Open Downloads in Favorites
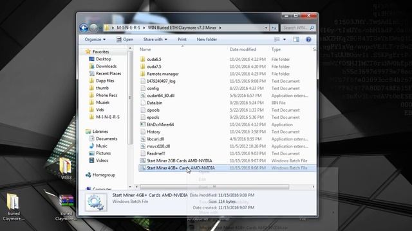412x231 pixels. [x=106, y=67]
